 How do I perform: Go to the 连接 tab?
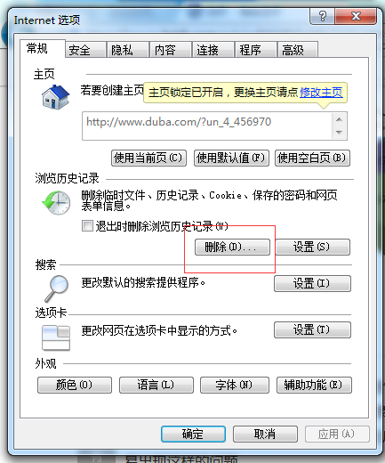[213, 50]
